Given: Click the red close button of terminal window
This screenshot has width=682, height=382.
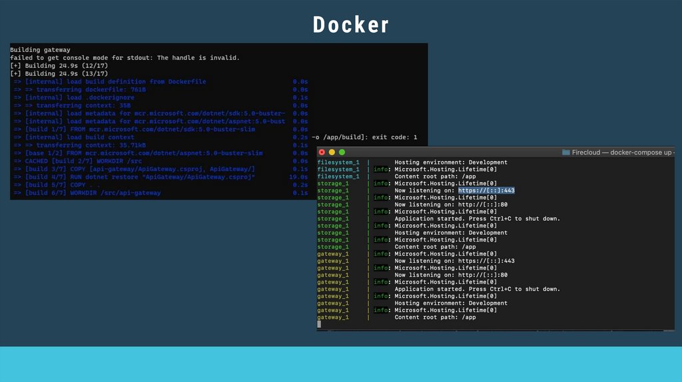Looking at the screenshot, I should click(x=322, y=152).
